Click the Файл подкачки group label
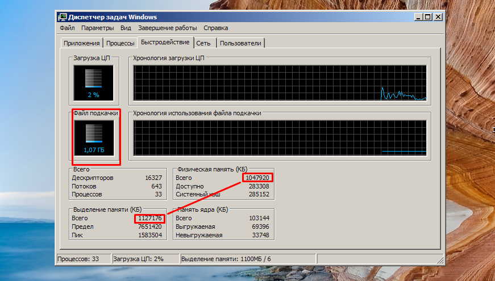 [x=95, y=113]
